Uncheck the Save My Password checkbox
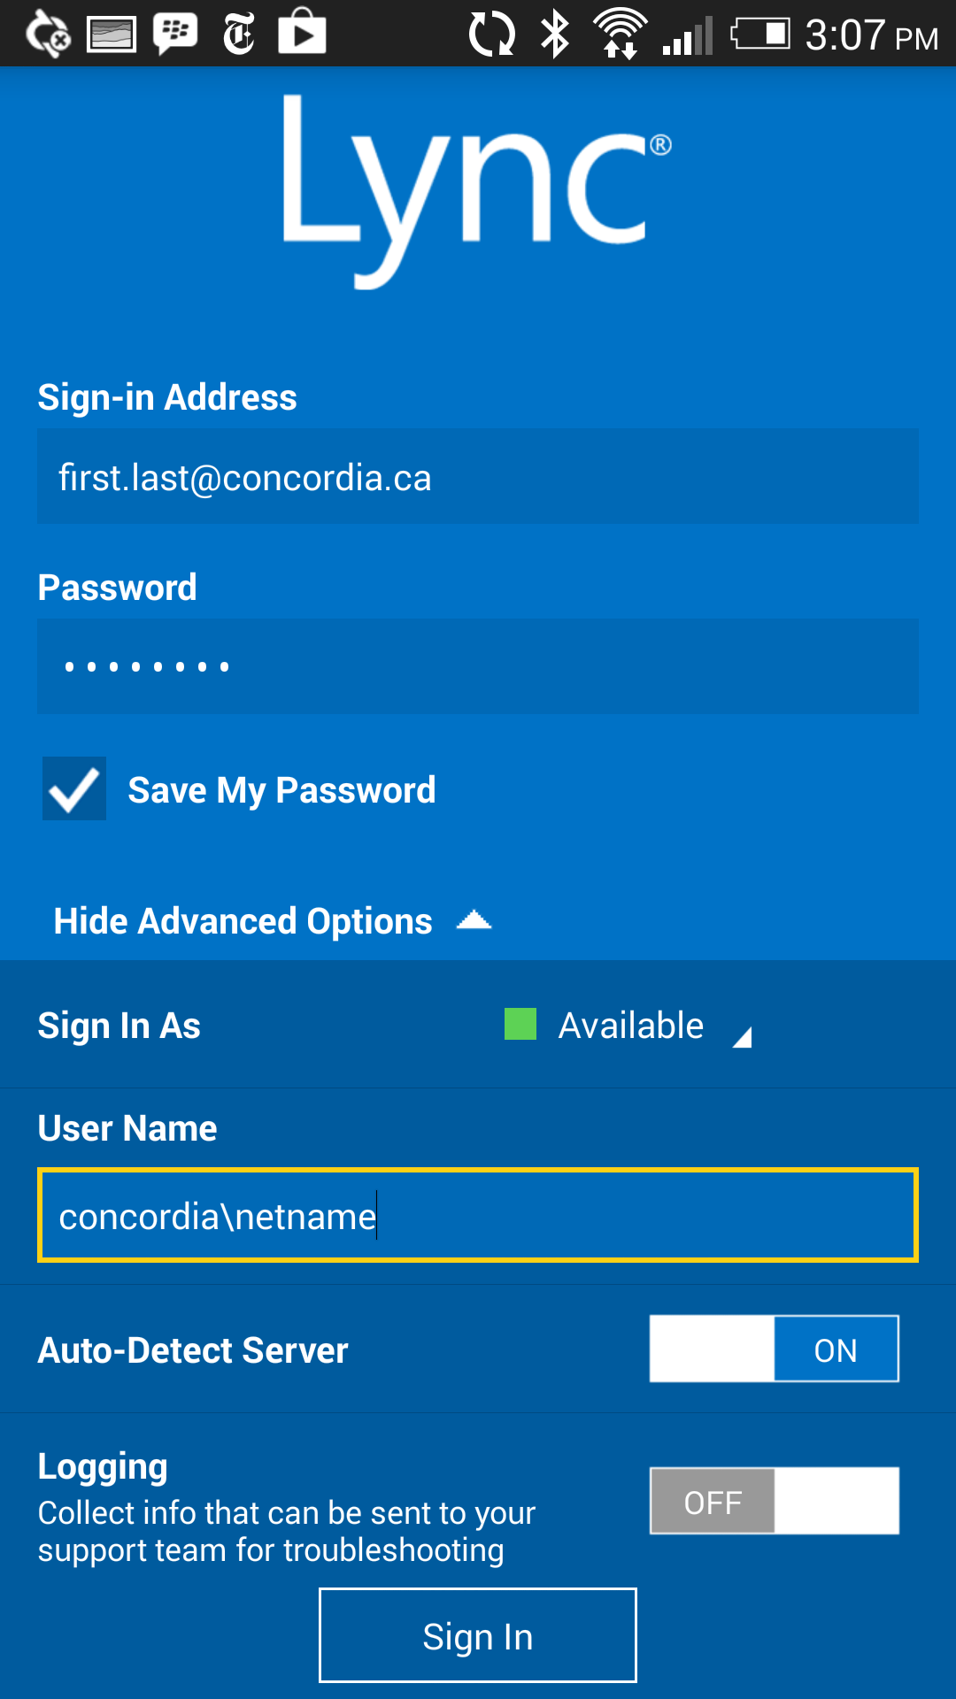Viewport: 956px width, 1699px height. 74,788
